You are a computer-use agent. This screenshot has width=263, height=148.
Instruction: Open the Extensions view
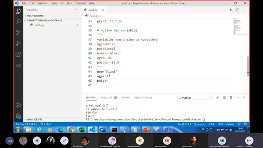click(x=18, y=55)
